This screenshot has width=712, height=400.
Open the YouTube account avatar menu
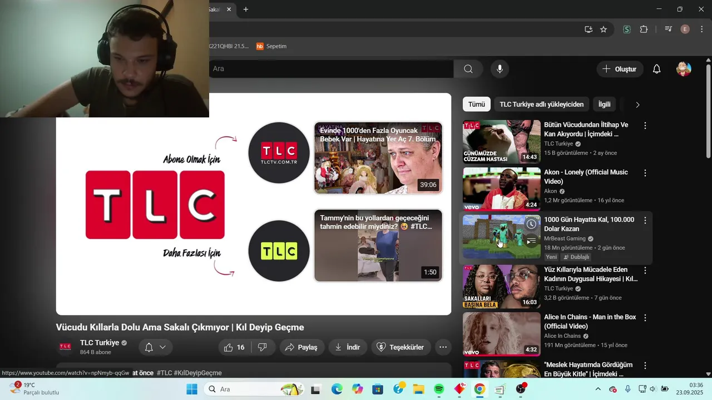coord(684,69)
